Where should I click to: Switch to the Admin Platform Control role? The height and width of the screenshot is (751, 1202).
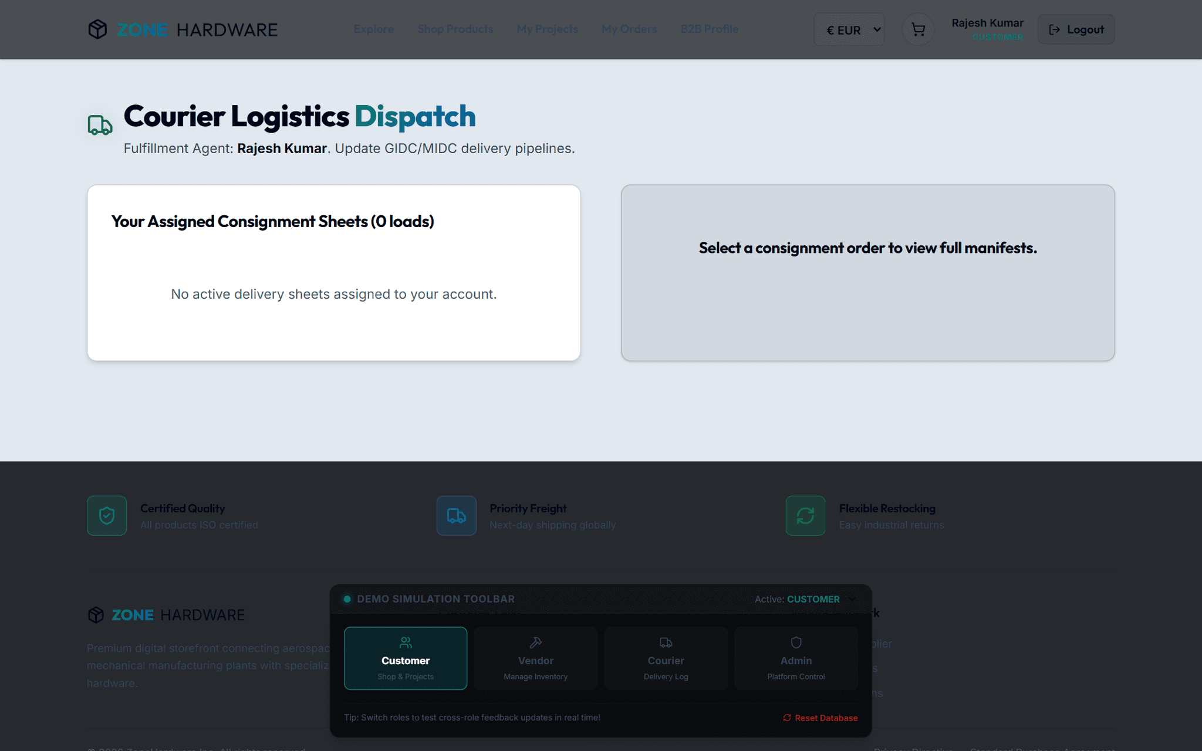click(x=796, y=658)
